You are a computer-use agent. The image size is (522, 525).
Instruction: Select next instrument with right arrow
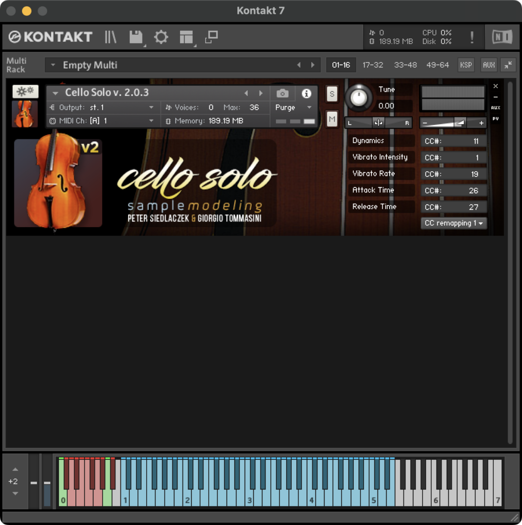(x=261, y=93)
